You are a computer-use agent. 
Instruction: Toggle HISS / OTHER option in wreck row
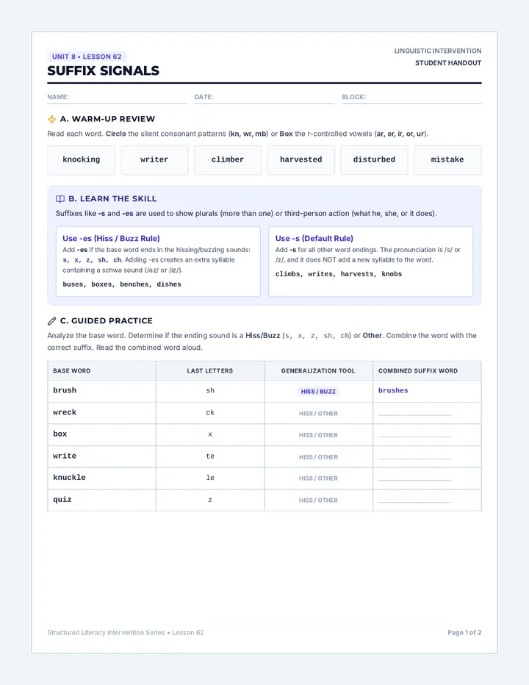(x=318, y=413)
